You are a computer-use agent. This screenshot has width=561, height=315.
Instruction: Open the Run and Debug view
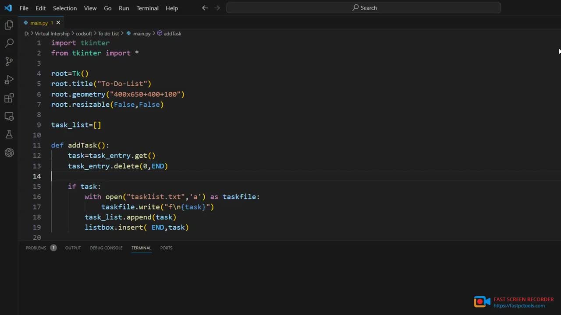click(x=9, y=80)
